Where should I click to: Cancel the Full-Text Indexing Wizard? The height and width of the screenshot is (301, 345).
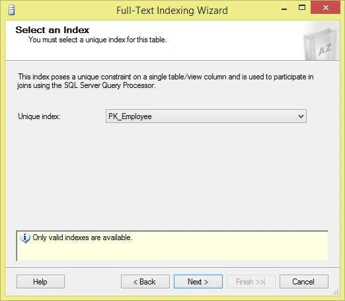pyautogui.click(x=304, y=282)
